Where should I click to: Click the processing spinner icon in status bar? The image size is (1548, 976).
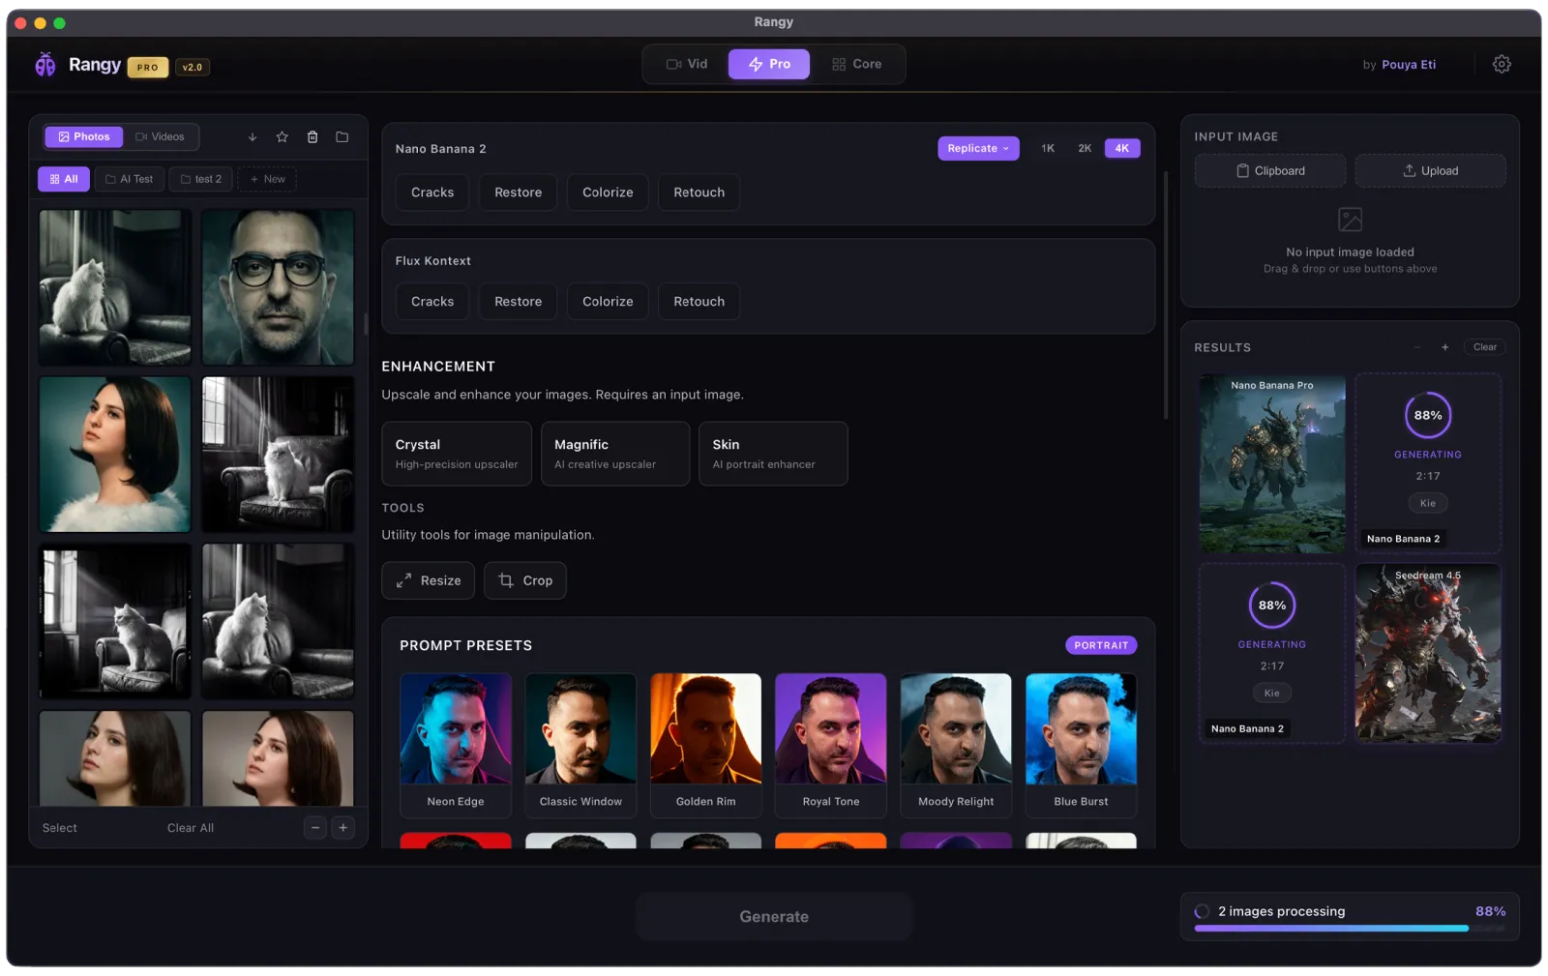pyautogui.click(x=1202, y=911)
